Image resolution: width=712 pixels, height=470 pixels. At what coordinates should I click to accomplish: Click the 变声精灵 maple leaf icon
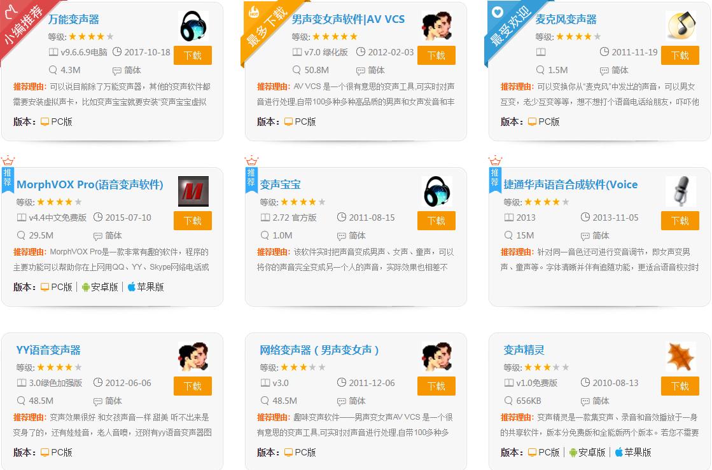[681, 357]
